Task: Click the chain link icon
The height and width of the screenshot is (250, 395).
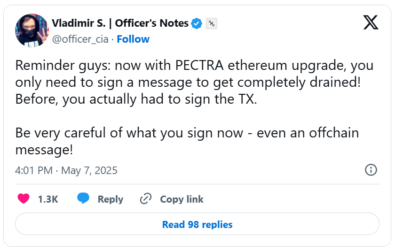Action: (145, 199)
